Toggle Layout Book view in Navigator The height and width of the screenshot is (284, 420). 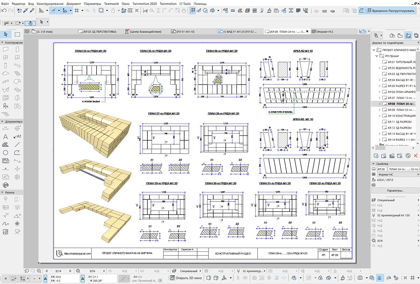coord(408,35)
